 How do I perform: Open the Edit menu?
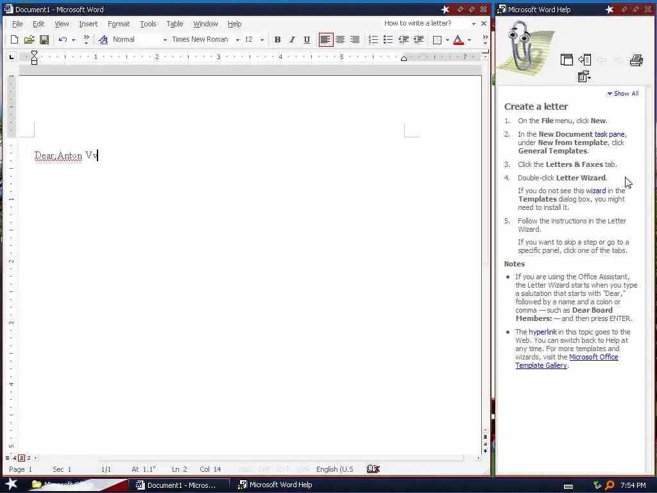click(x=38, y=24)
